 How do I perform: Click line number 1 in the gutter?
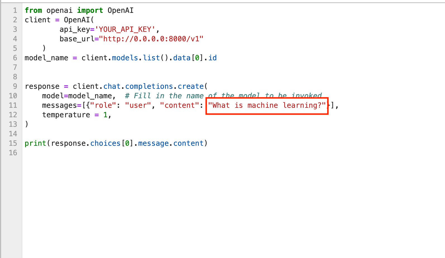15,11
